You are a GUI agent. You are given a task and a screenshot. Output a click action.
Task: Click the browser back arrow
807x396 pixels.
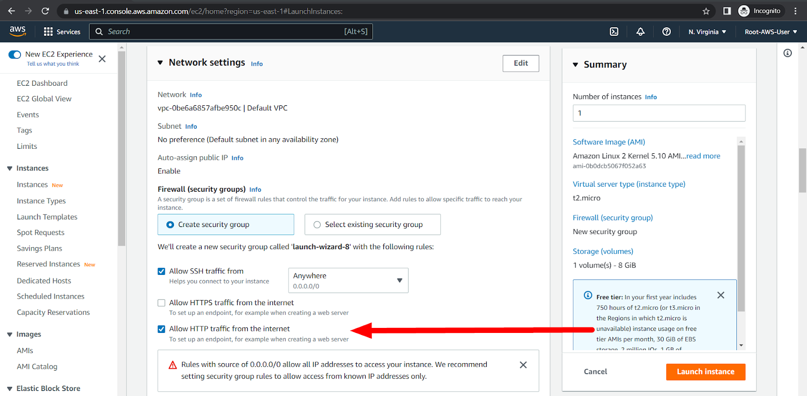pyautogui.click(x=11, y=11)
